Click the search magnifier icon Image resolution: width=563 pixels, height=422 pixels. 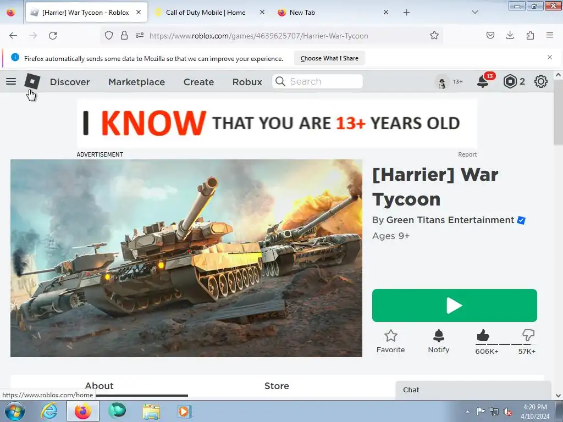[280, 81]
